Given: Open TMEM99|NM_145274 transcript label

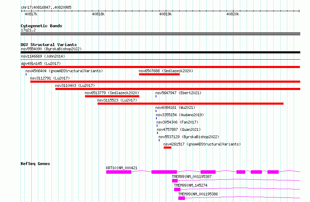Looking at the screenshot, I should point(191,185).
